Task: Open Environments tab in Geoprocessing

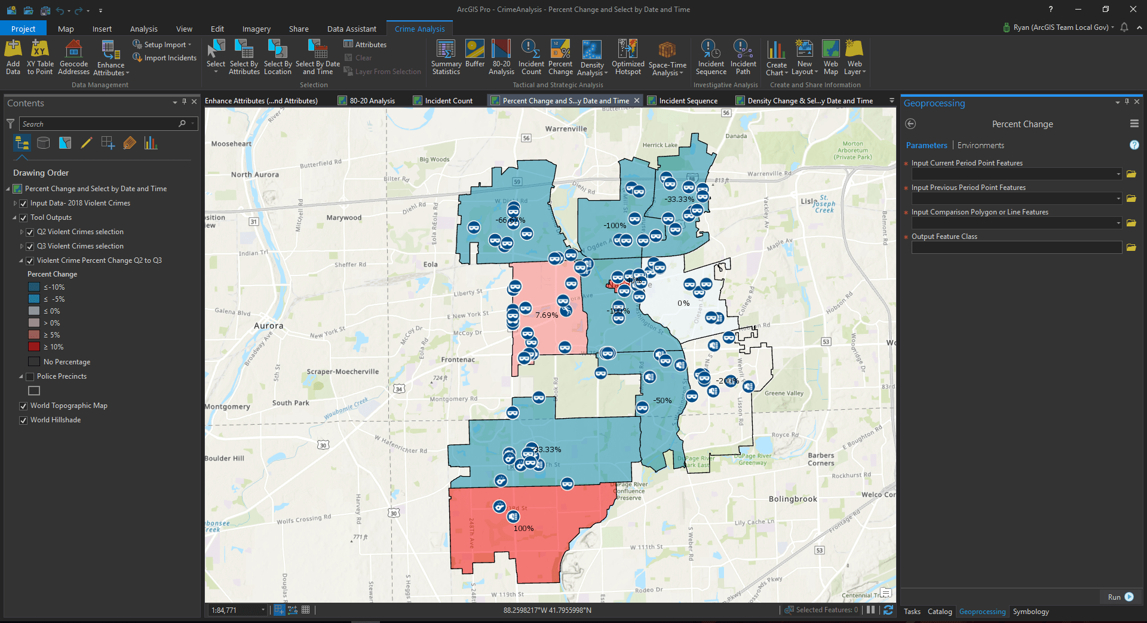Action: (980, 145)
